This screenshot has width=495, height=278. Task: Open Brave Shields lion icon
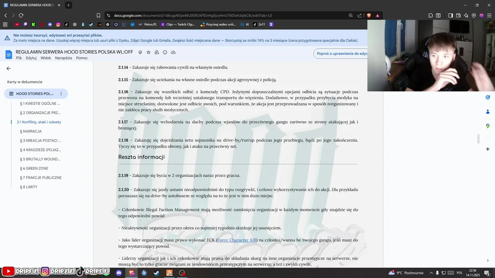point(369,15)
